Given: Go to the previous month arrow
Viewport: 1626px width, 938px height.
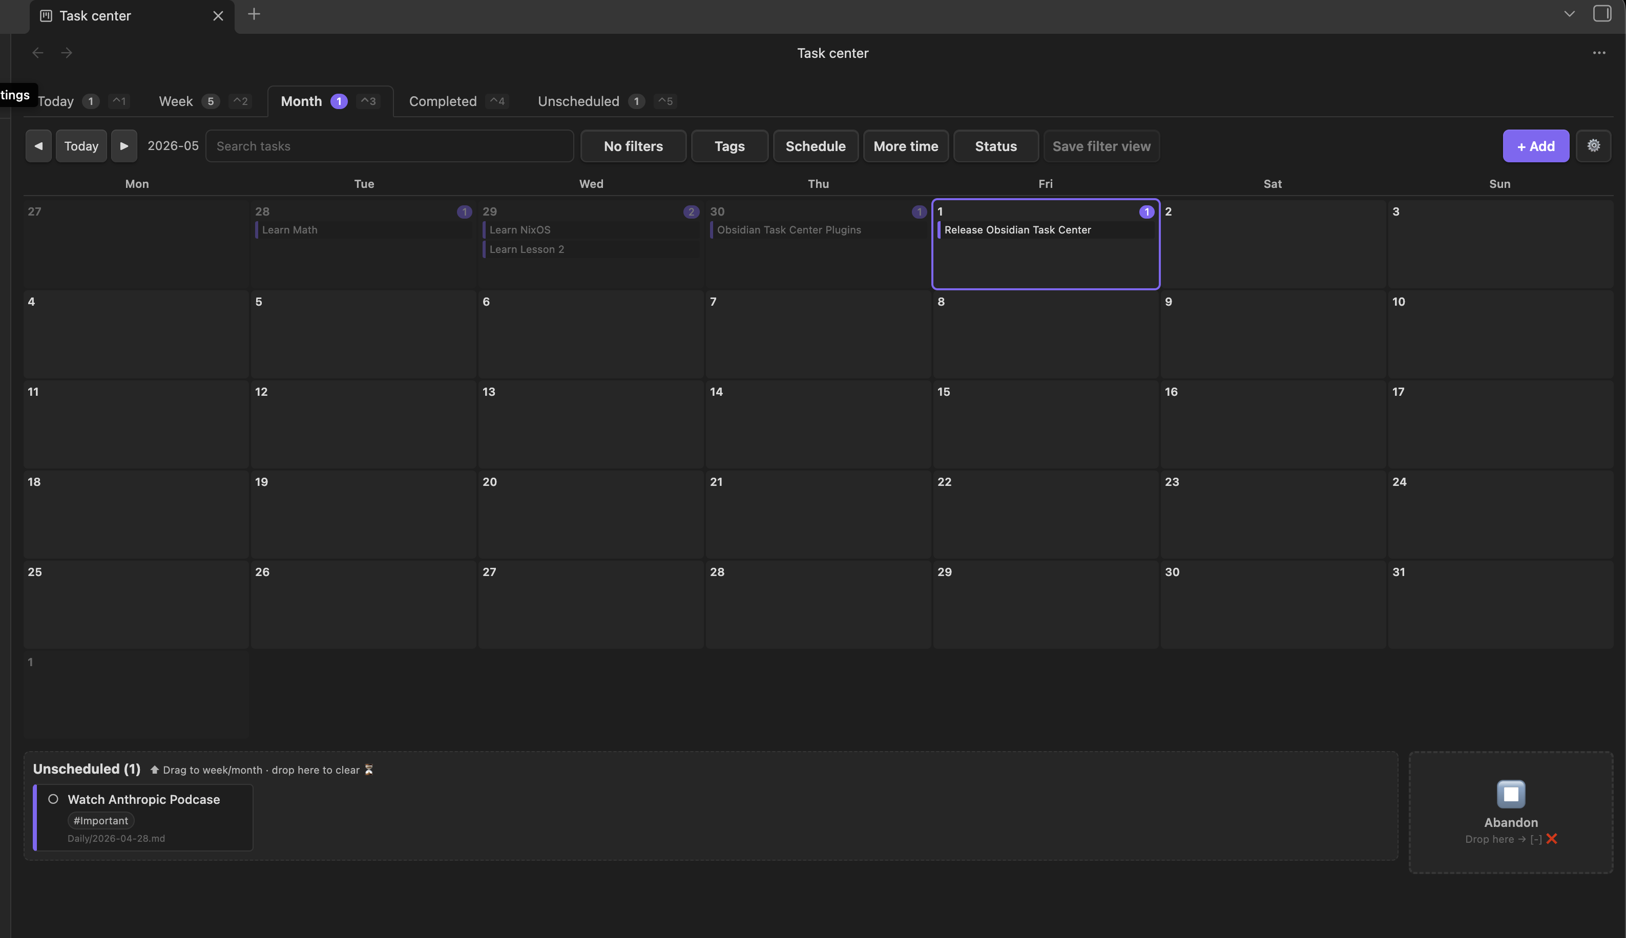Looking at the screenshot, I should pyautogui.click(x=38, y=146).
